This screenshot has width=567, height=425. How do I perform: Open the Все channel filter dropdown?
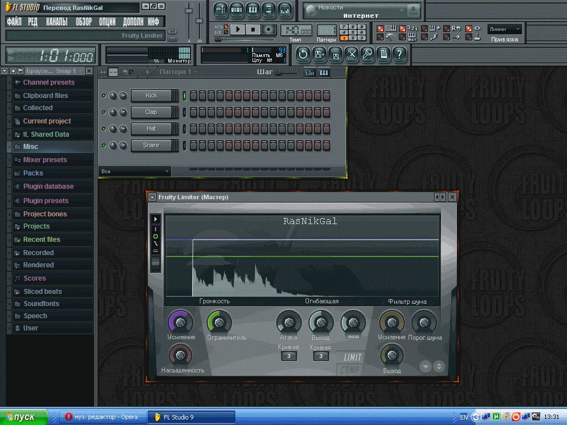pos(135,172)
